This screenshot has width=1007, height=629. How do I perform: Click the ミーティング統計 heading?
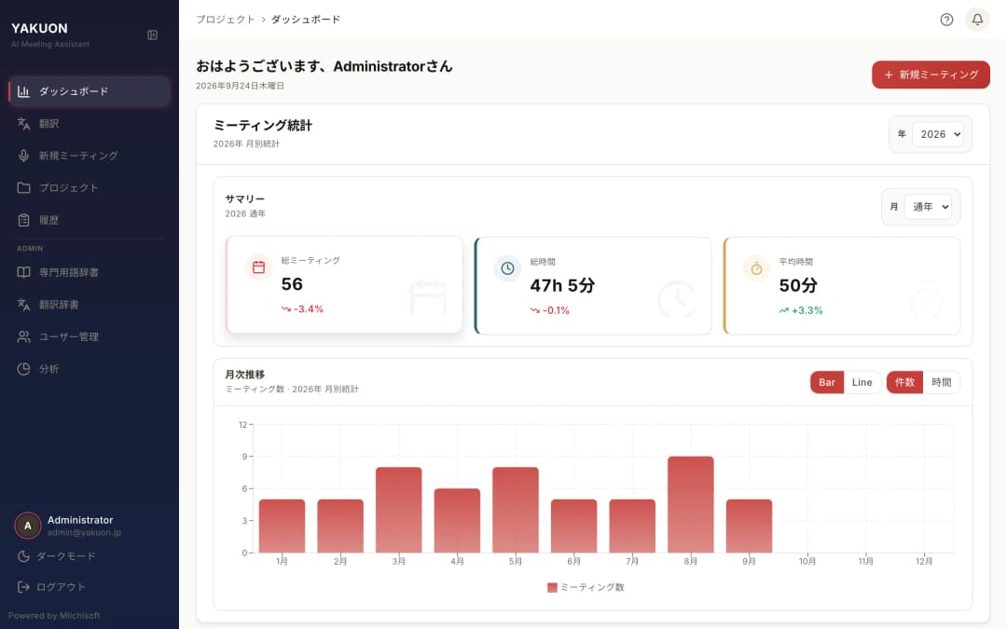[263, 125]
